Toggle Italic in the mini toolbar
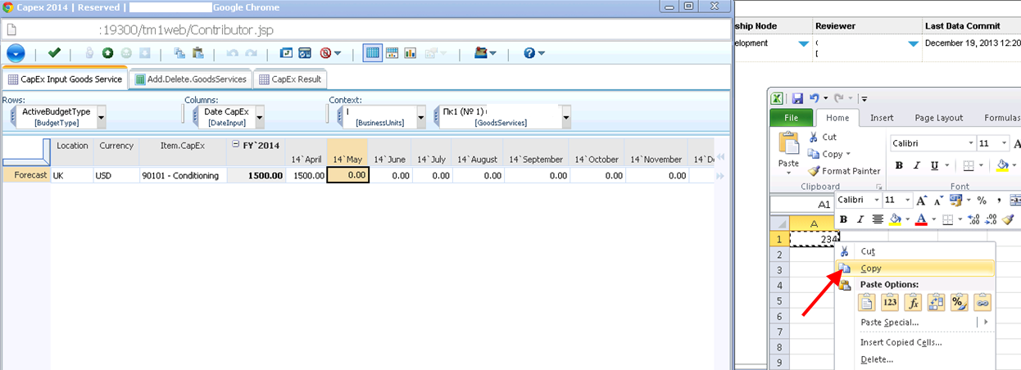Screen dimensions: 1021x370 click(861, 219)
